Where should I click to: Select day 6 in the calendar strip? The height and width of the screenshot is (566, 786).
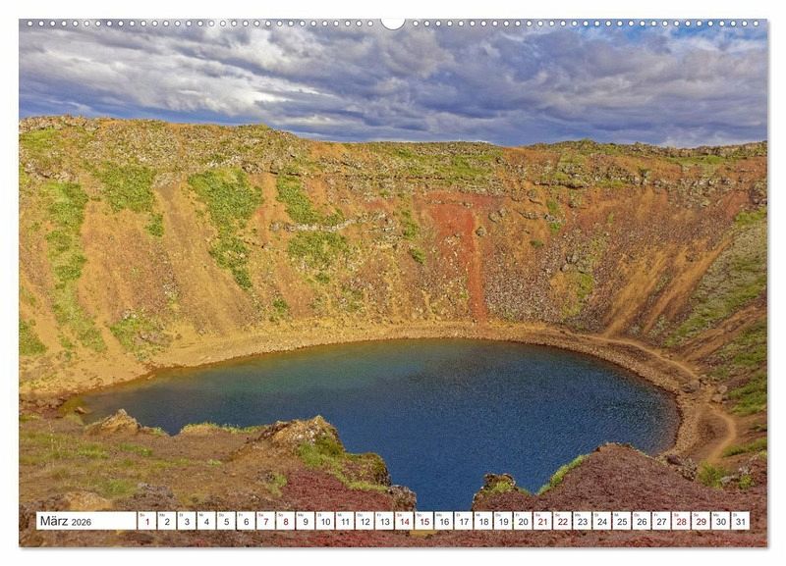tap(247, 521)
